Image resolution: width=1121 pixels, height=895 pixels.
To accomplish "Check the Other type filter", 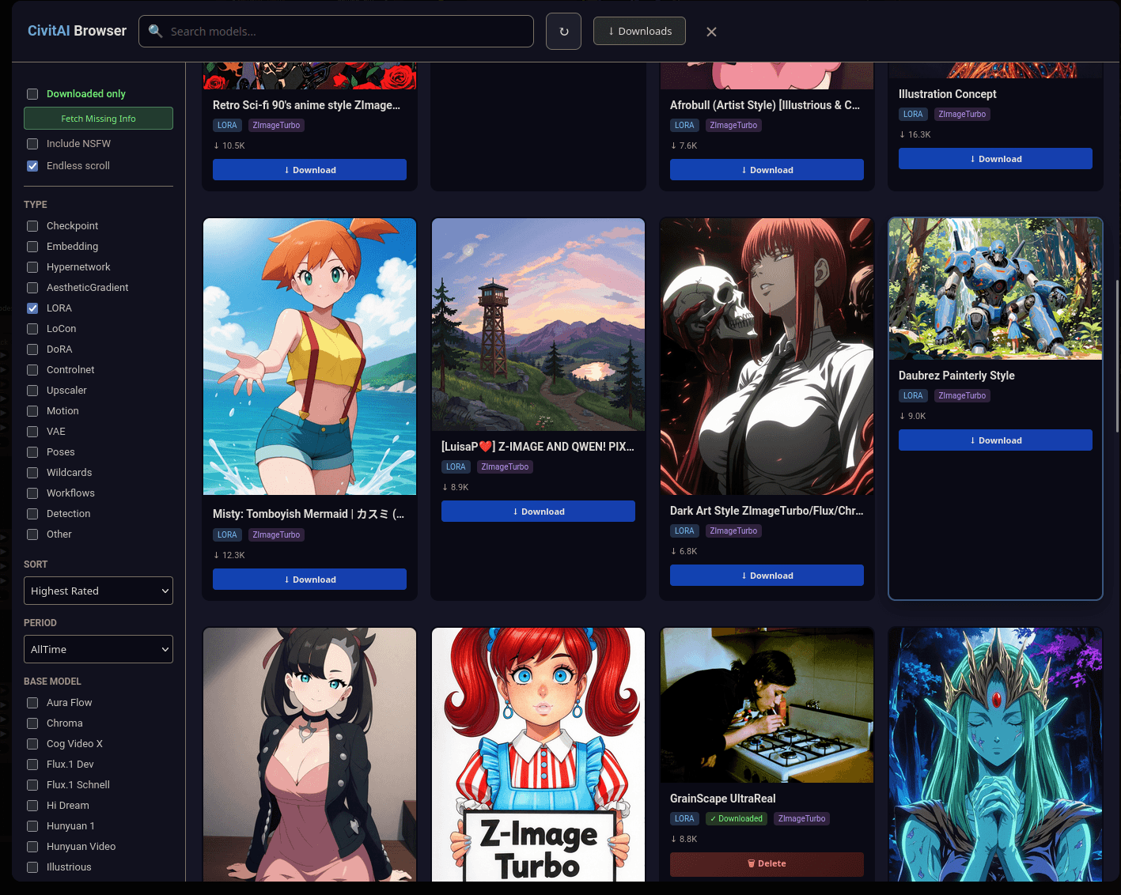I will tap(32, 534).
